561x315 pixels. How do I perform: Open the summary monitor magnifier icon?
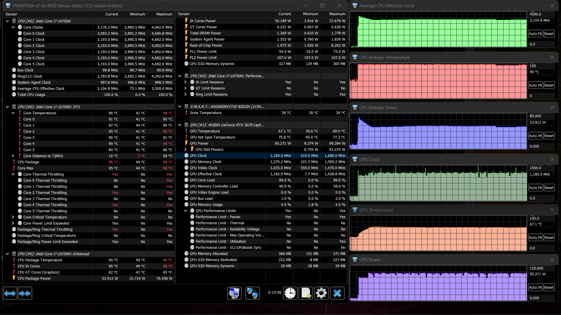(234, 293)
